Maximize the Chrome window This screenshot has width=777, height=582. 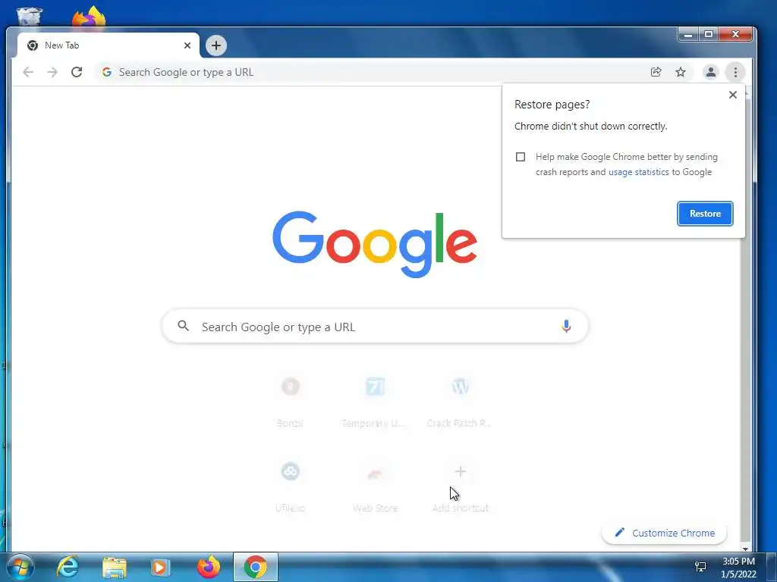(x=709, y=34)
